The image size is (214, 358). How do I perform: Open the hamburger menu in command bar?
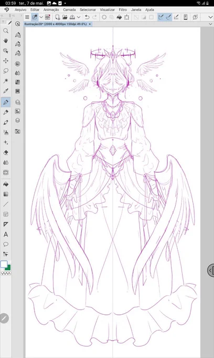(x=27, y=17)
